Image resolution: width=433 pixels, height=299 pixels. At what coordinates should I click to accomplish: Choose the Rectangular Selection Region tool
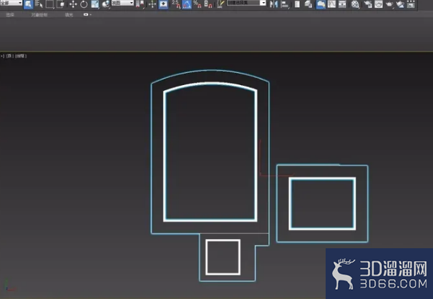click(49, 4)
